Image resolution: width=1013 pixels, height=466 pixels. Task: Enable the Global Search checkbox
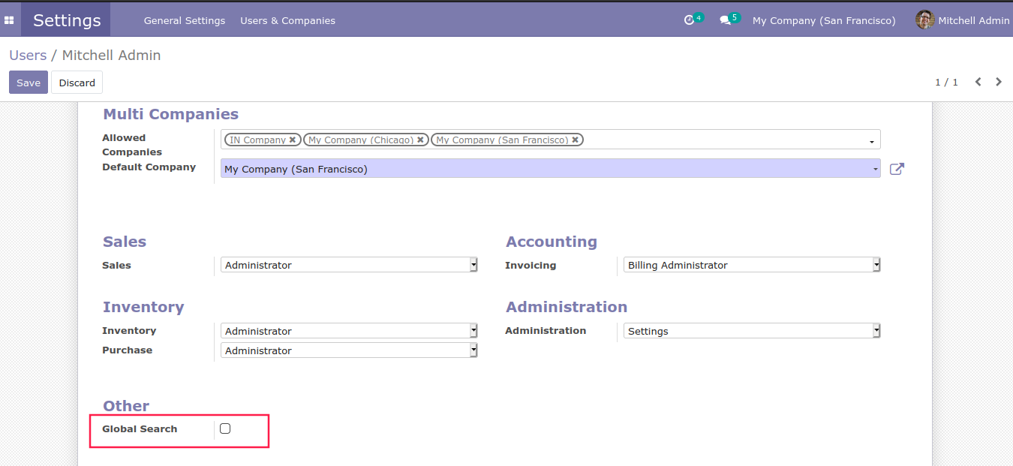225,428
